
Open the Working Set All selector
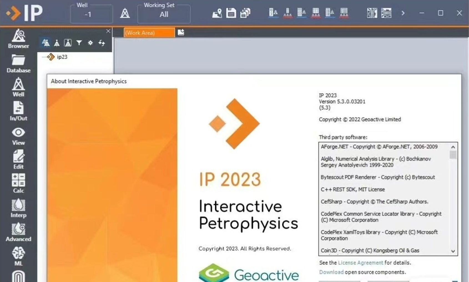164,14
